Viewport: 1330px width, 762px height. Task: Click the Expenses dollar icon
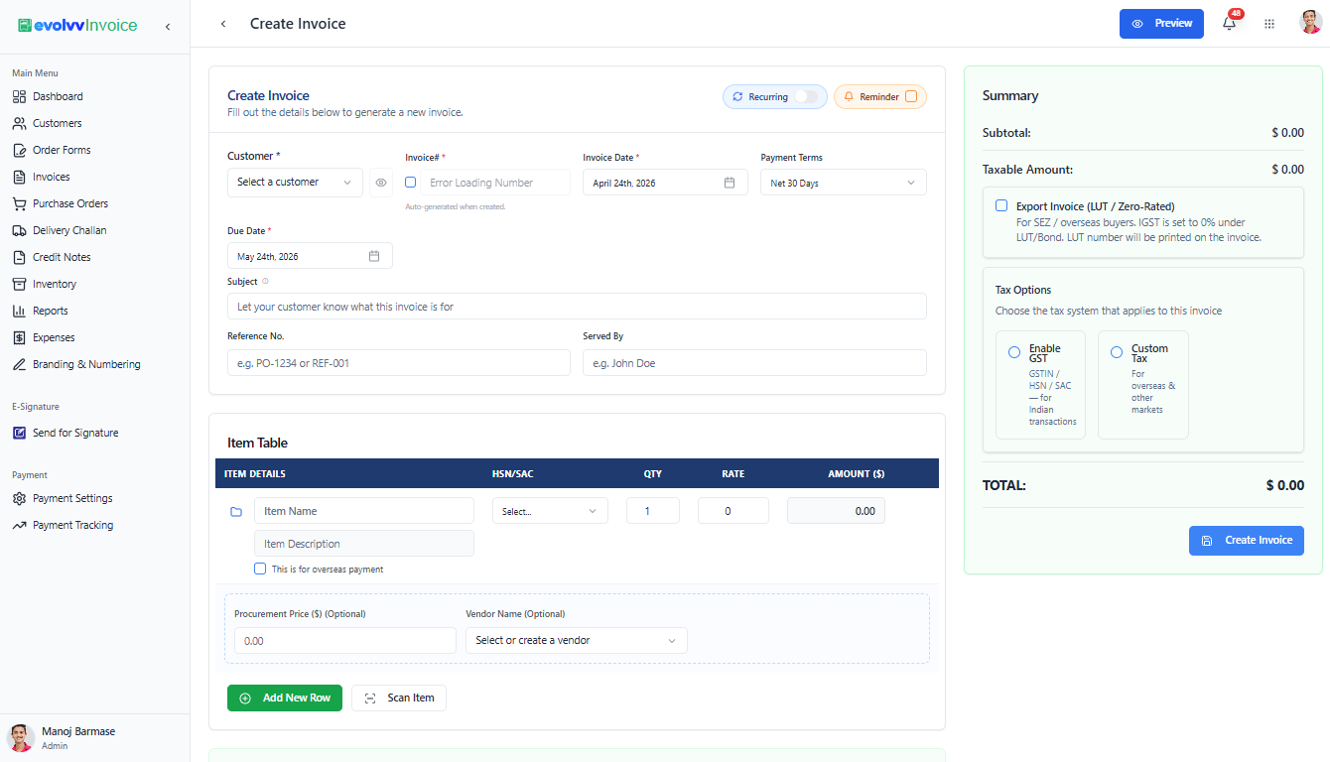(19, 337)
